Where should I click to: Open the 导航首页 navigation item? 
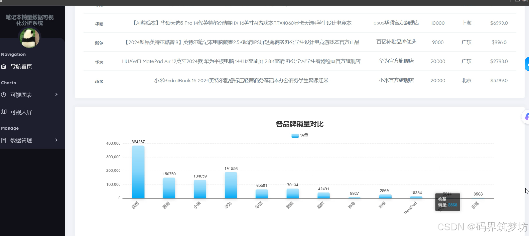pos(21,66)
